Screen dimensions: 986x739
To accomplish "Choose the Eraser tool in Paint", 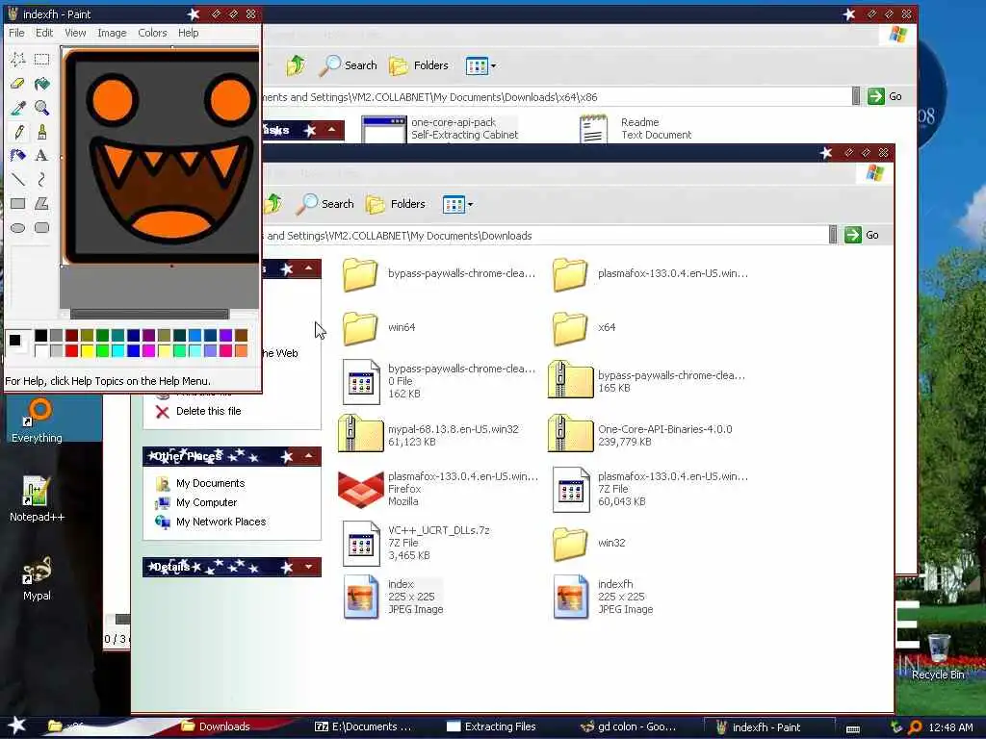I will coord(17,83).
